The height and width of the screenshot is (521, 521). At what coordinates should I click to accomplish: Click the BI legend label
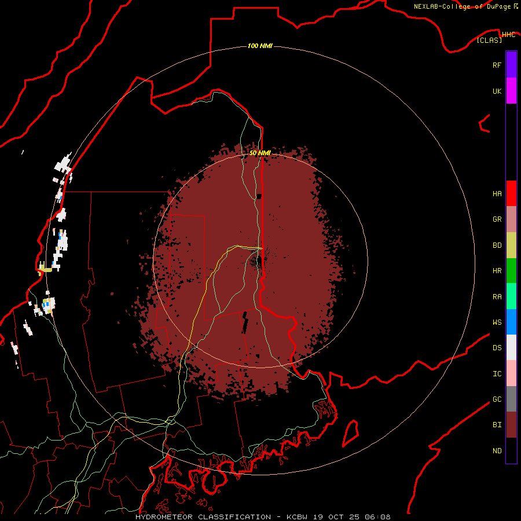497,425
